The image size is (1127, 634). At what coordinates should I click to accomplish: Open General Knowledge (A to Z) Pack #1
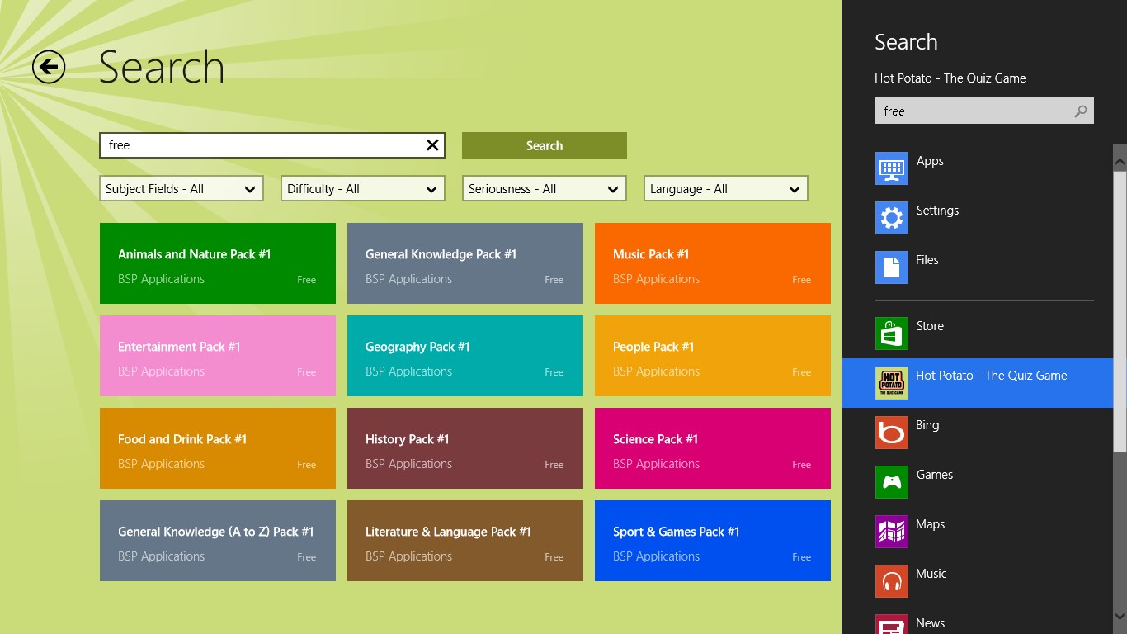coord(218,541)
